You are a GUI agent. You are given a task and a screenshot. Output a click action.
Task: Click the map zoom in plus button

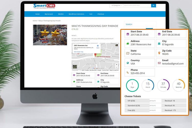coord(117,65)
